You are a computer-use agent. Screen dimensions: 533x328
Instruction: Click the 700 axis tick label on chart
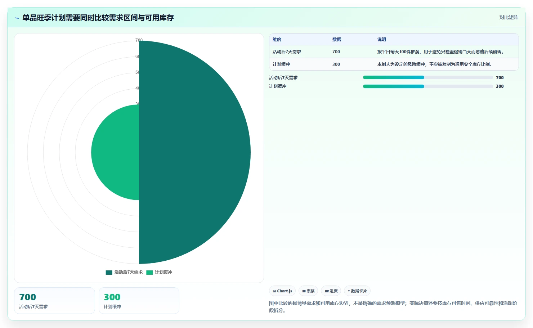139,40
